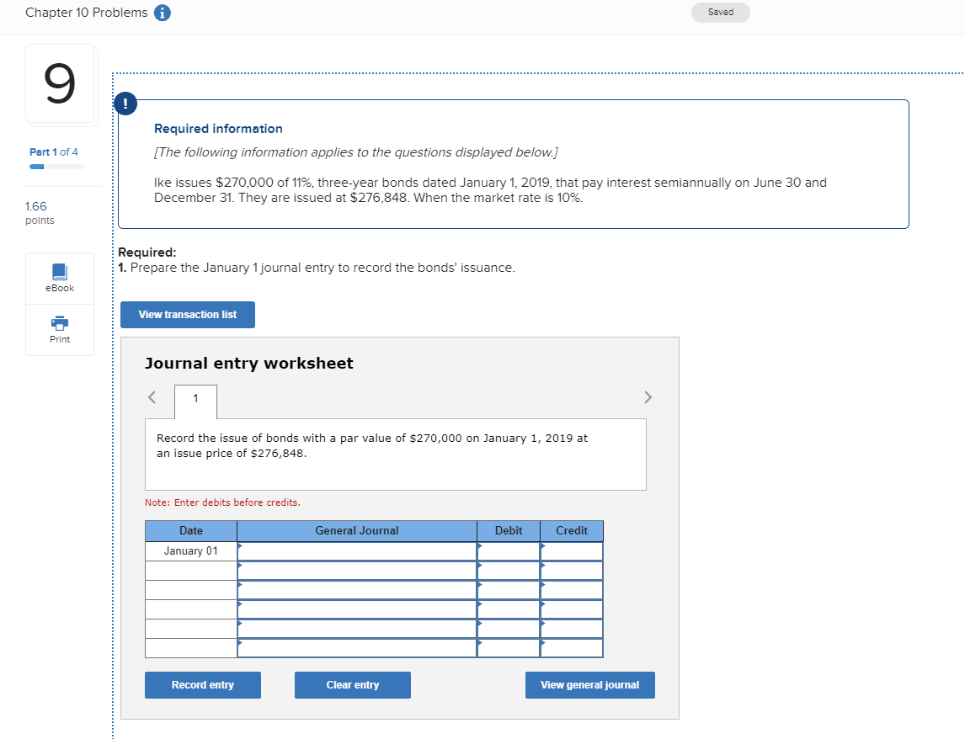
Task: Click the Part 1 of 4 progress bar
Action: click(56, 167)
